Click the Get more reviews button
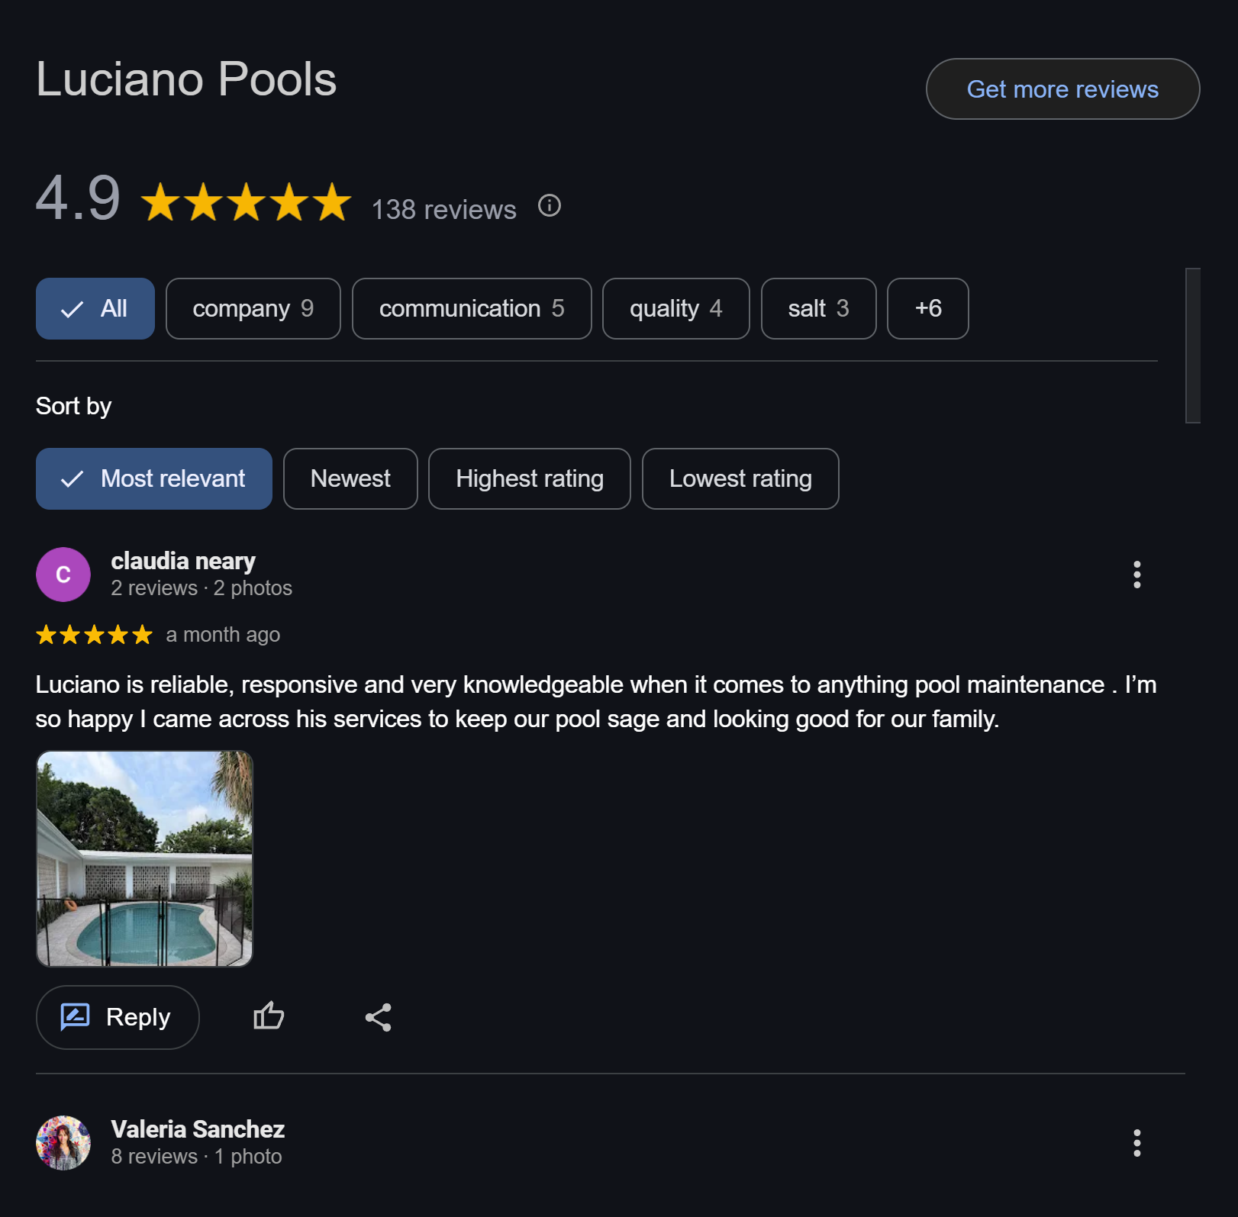Screen dimensions: 1238x1217 (x=1062, y=89)
